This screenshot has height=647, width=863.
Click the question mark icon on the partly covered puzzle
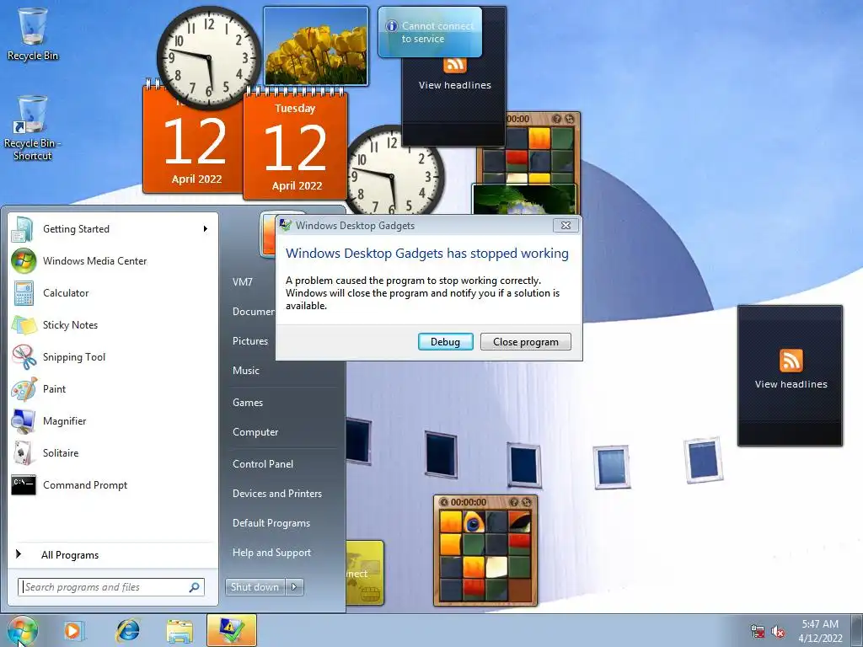point(556,119)
